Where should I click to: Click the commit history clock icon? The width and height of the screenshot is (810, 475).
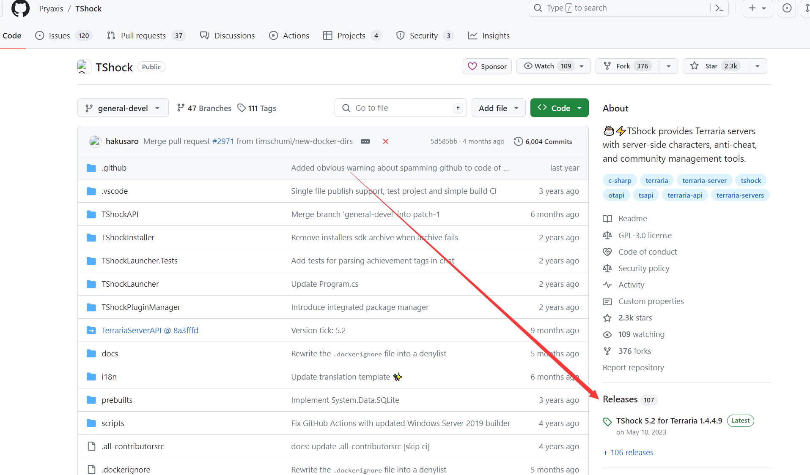point(518,141)
